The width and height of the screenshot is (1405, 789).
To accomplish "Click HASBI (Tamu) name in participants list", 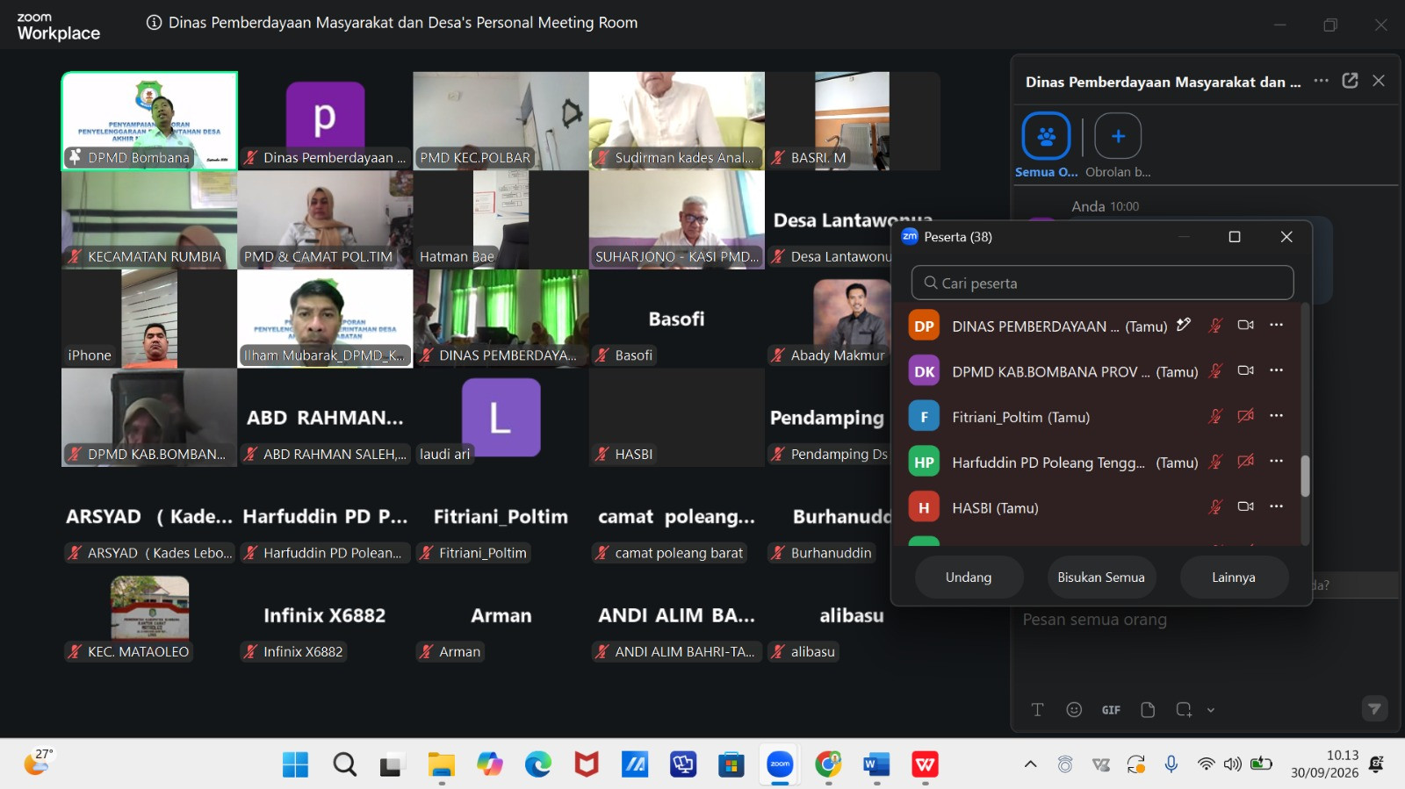I will point(995,508).
